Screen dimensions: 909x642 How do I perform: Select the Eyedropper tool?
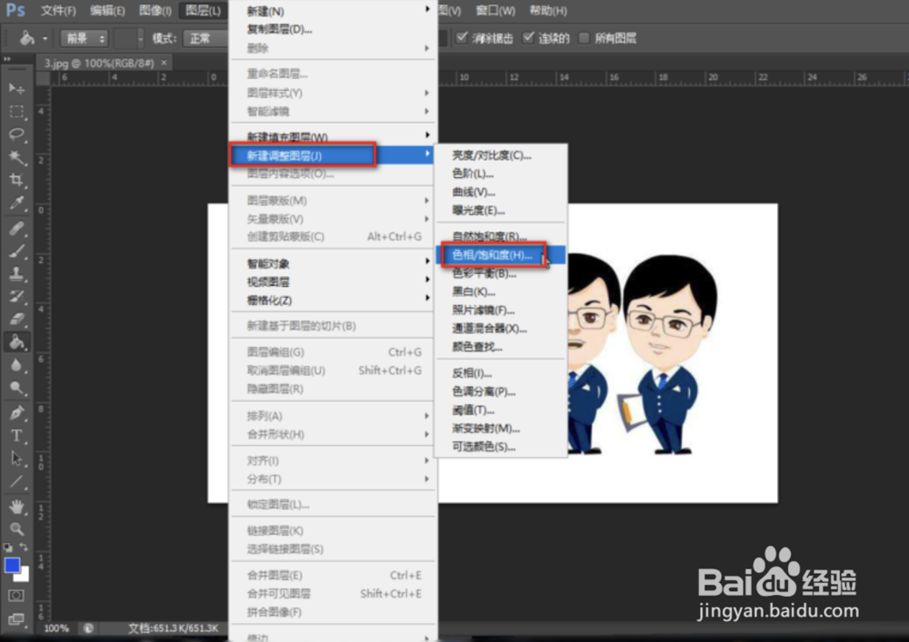pos(16,202)
